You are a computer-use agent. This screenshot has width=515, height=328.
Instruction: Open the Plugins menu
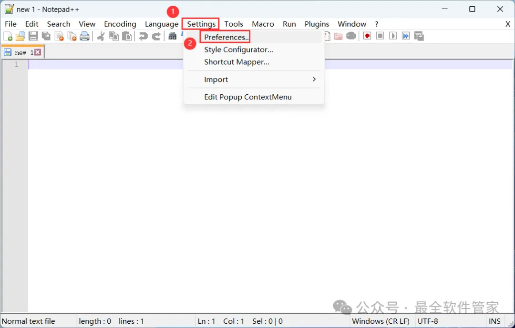point(317,24)
